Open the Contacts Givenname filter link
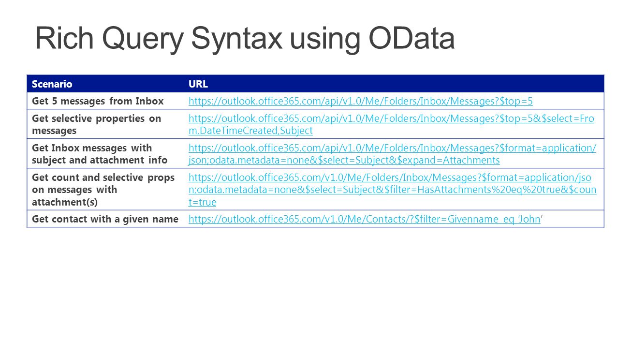Viewport: 631px width, 355px height. click(x=364, y=219)
